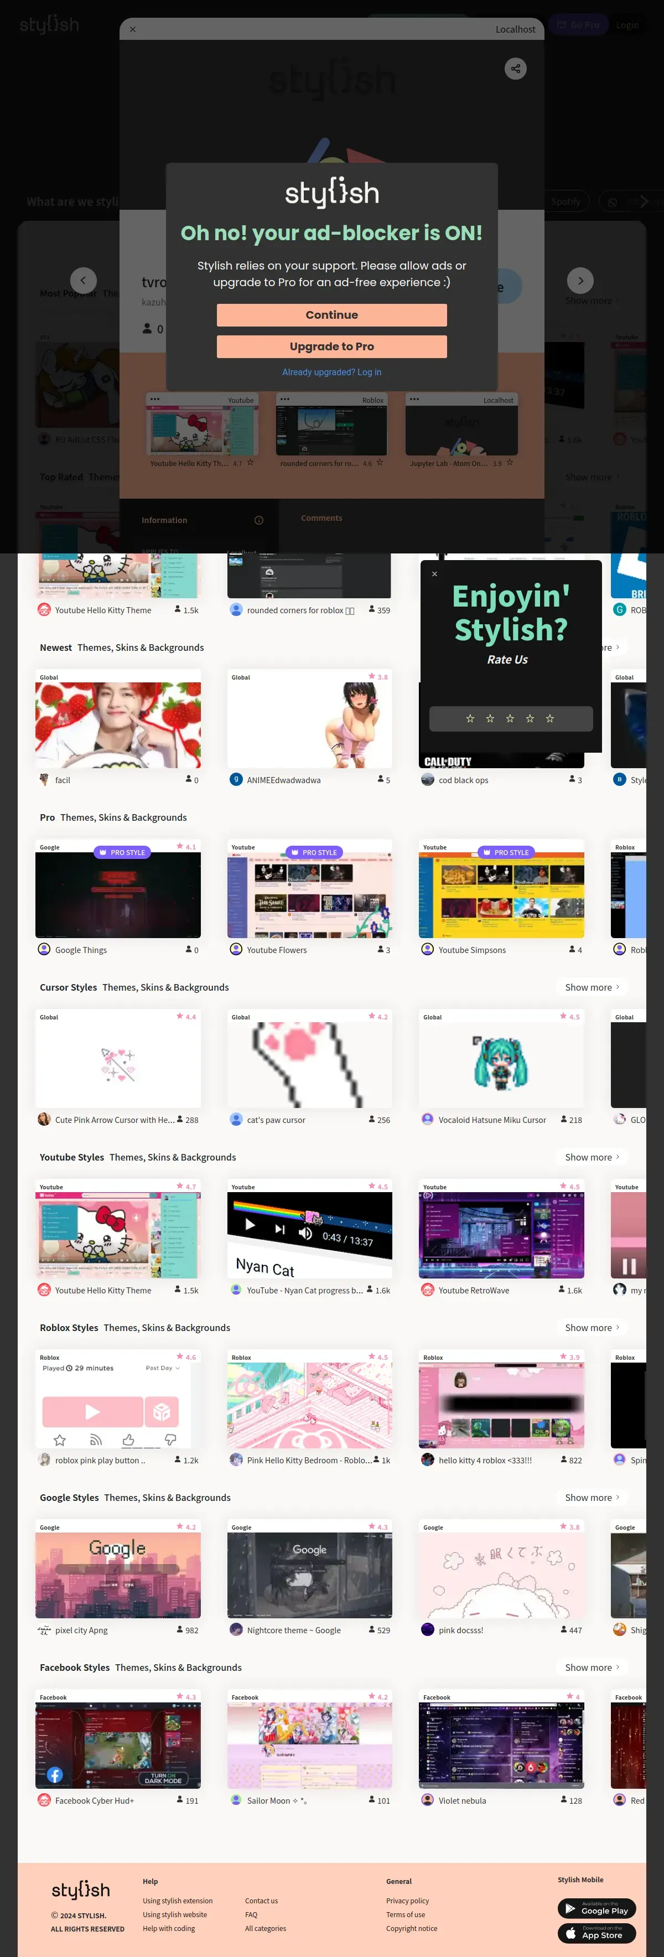Viewport: 664px width, 1957px height.
Task: Click the stylish logo in the header
Action: point(49,24)
